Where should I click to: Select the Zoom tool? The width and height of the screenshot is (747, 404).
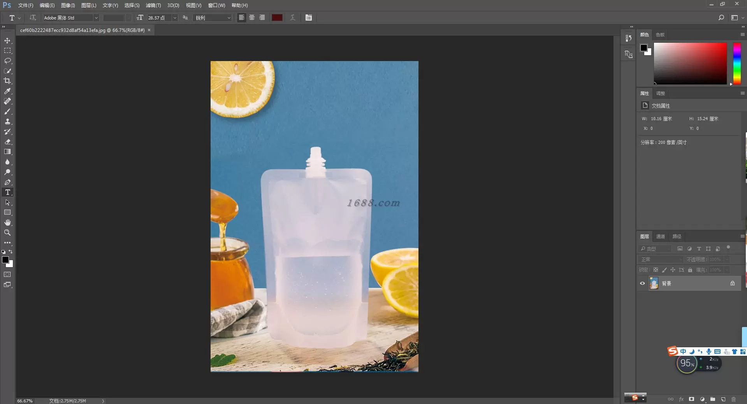(7, 233)
